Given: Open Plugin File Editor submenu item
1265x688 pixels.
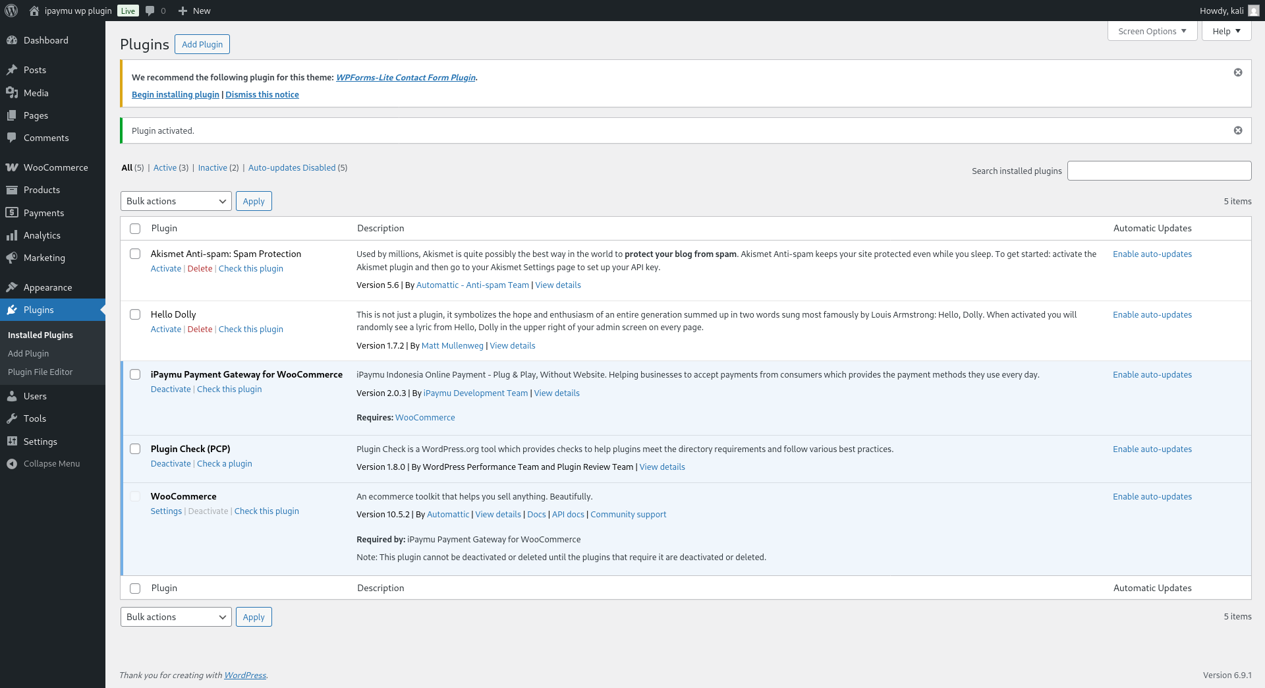Looking at the screenshot, I should tap(40, 372).
